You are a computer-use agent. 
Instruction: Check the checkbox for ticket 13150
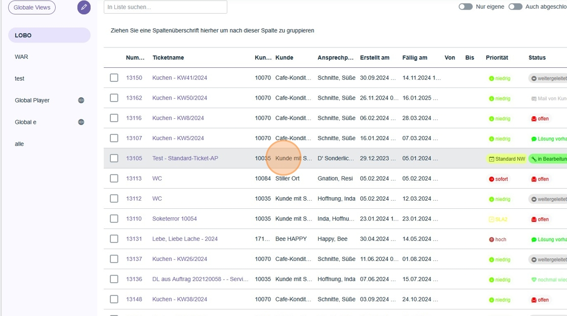click(x=114, y=78)
